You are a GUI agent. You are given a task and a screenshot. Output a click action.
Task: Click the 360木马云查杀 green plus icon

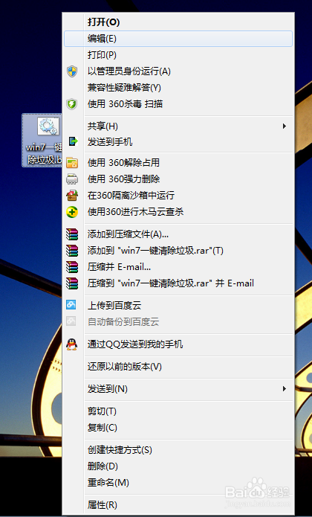(72, 212)
